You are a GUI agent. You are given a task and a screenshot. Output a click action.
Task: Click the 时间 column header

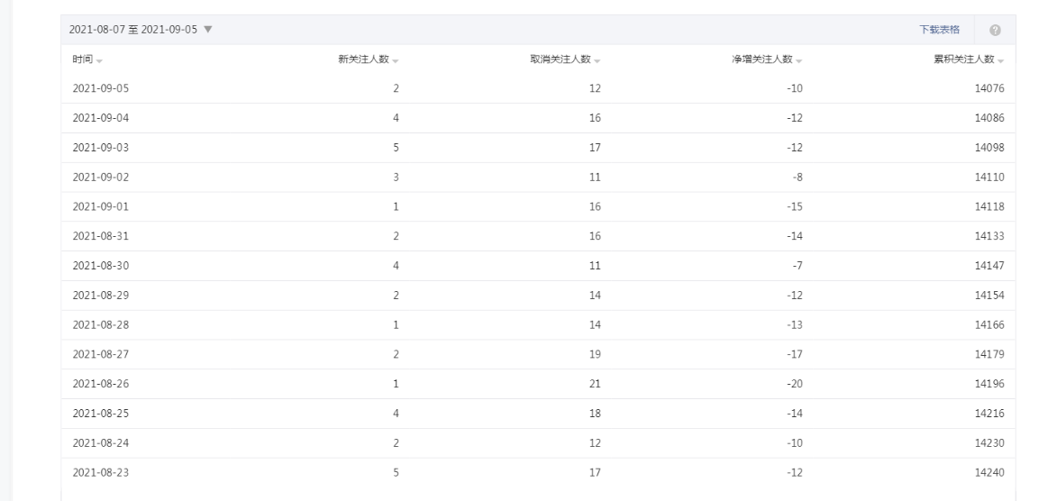click(82, 59)
